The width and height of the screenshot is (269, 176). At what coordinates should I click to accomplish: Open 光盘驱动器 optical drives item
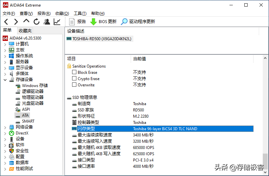30,103
